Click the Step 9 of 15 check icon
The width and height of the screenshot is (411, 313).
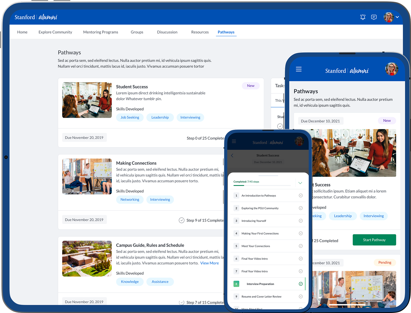click(181, 220)
